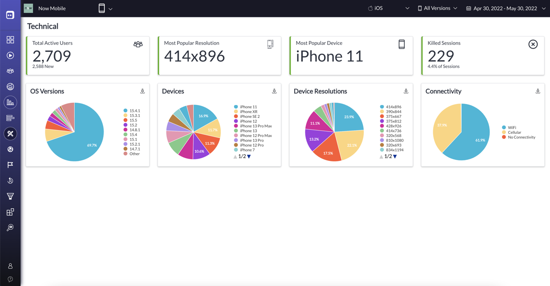Toggle the No Connectivity legend entry
The image size is (550, 286).
pyautogui.click(x=518, y=137)
